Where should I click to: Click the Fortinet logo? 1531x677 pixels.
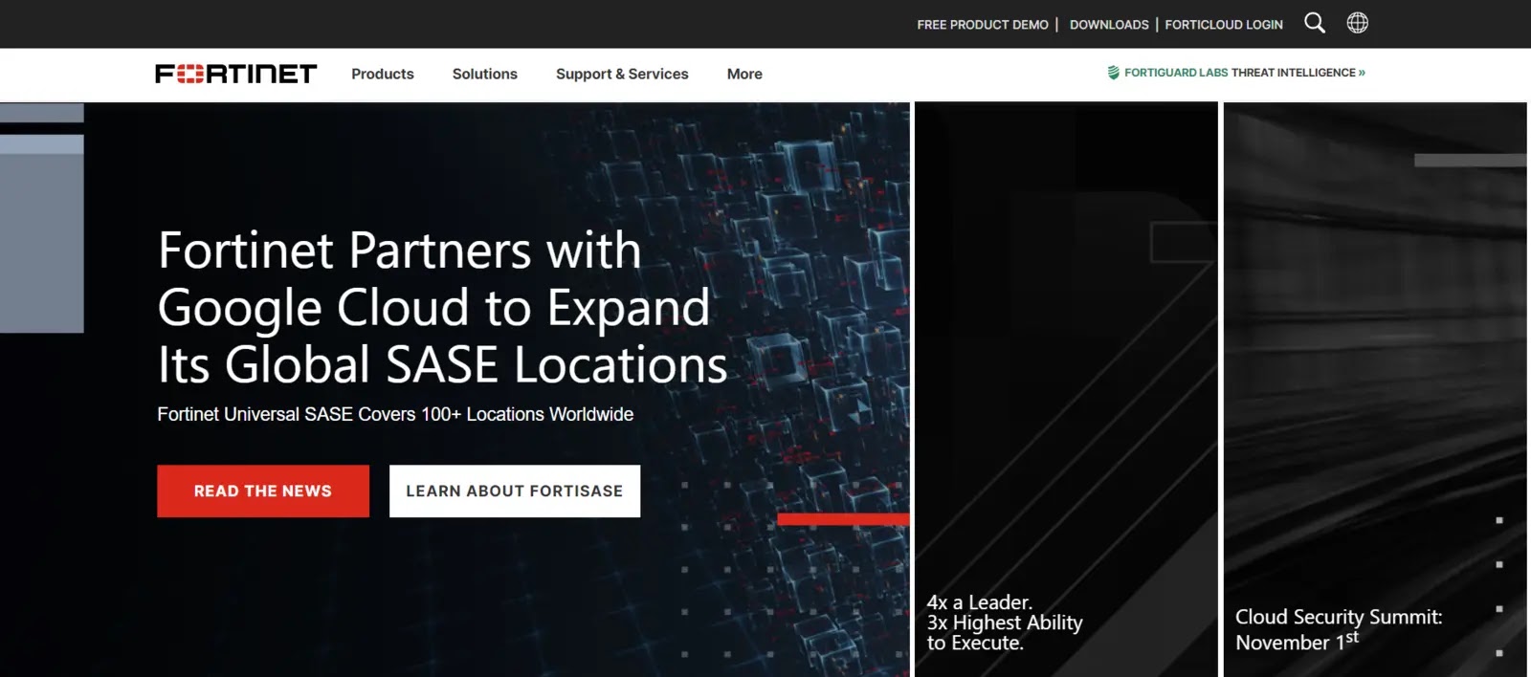[x=235, y=74]
